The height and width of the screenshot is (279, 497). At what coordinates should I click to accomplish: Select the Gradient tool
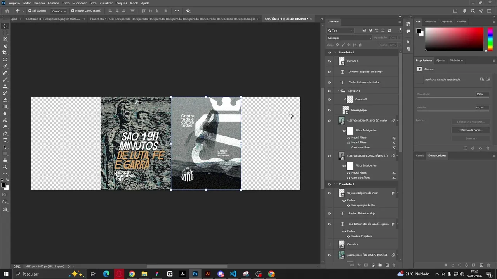click(5, 107)
